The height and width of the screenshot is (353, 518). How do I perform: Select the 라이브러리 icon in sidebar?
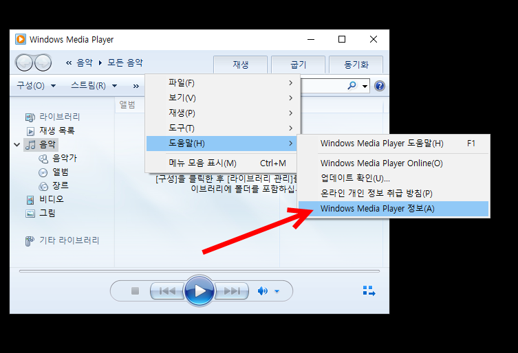(30, 117)
